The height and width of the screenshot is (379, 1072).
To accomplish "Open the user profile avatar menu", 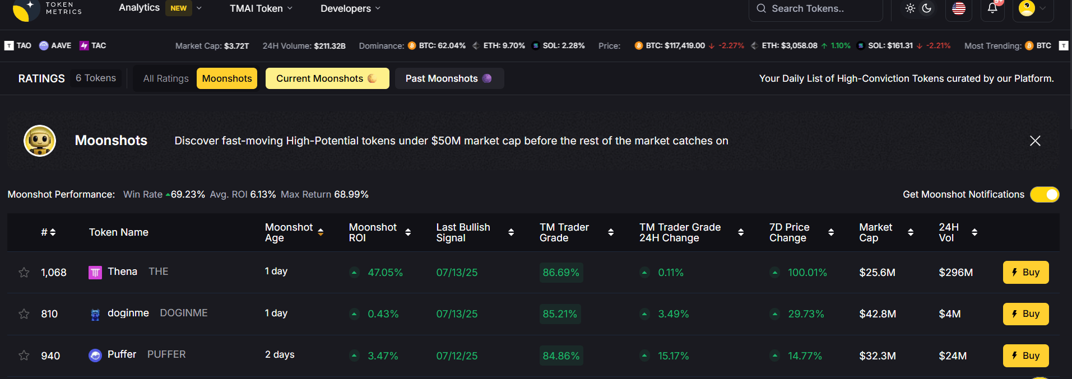I will coord(1027,8).
